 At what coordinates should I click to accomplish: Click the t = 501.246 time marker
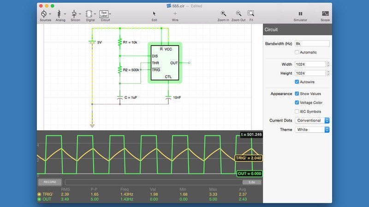(251, 134)
